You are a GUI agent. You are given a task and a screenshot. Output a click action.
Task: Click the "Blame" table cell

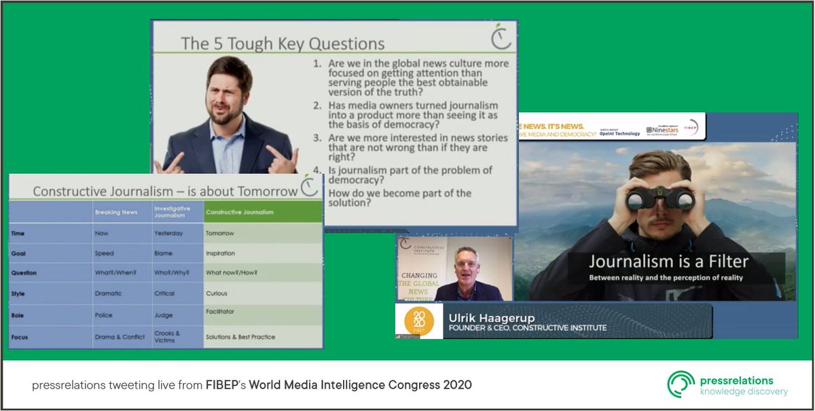pos(177,253)
